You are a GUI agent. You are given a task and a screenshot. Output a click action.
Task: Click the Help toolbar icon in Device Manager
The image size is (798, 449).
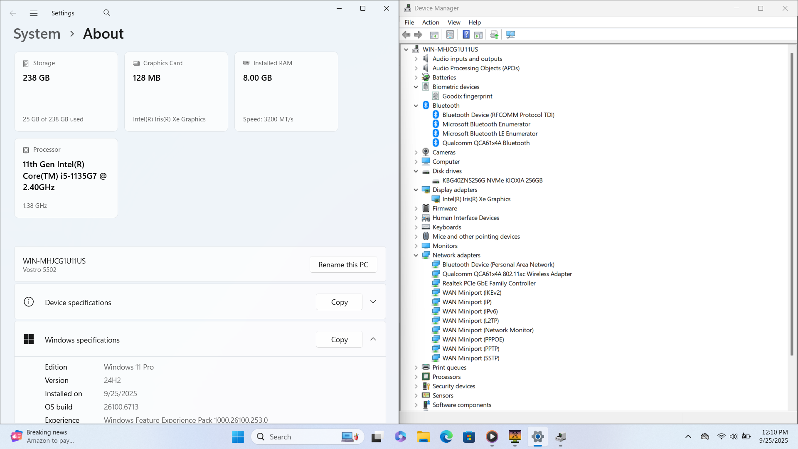pos(466,35)
